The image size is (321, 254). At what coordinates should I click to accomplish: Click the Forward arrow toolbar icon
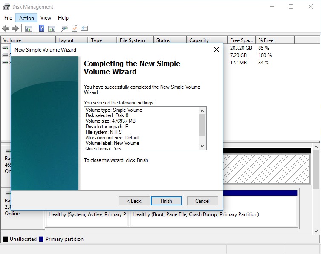click(x=15, y=29)
